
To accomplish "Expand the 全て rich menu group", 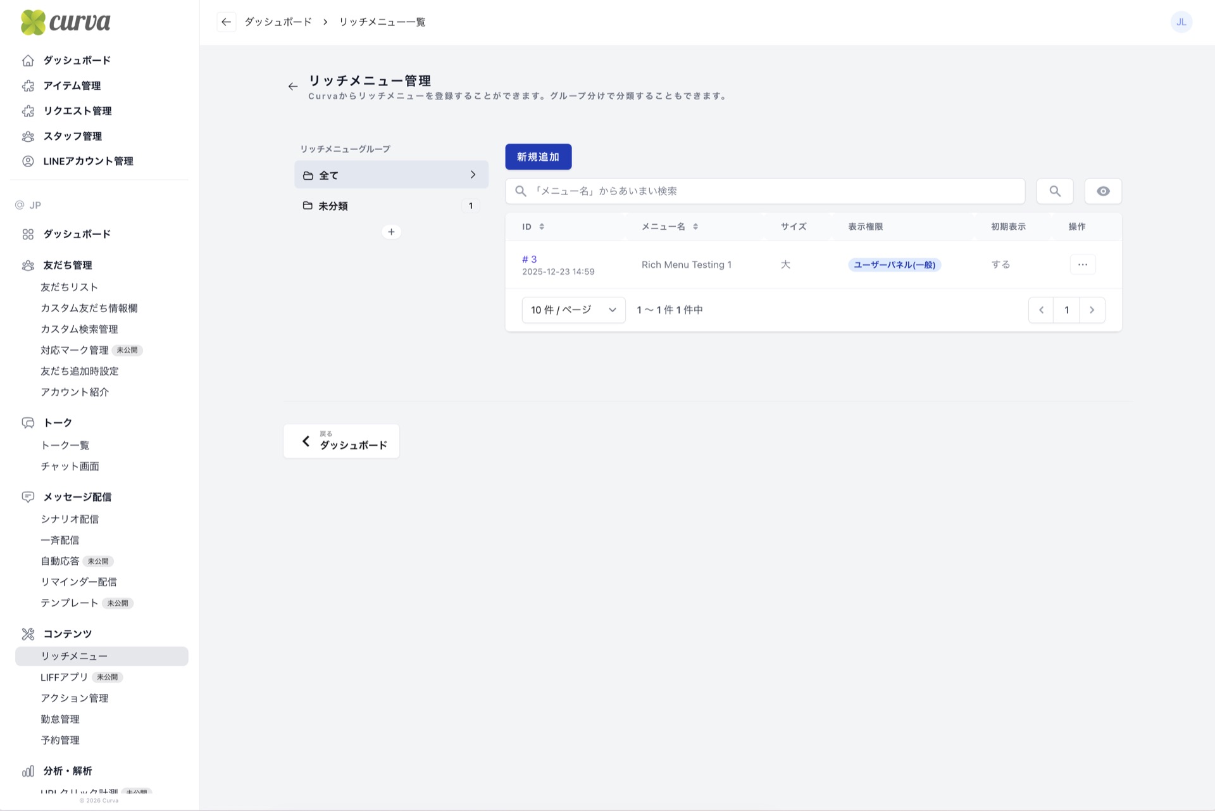I will pyautogui.click(x=472, y=174).
